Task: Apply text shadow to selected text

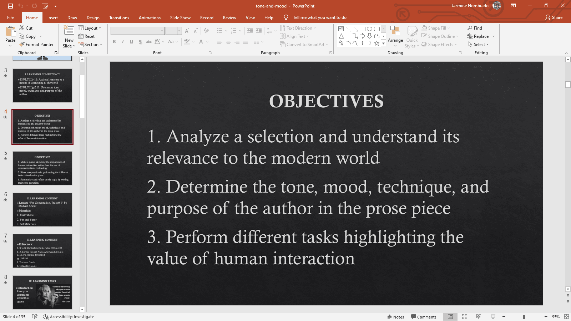Action: coord(140,42)
